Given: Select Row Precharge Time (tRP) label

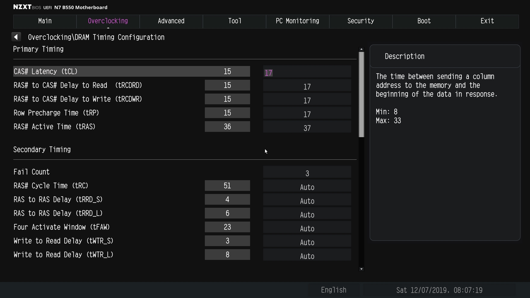Looking at the screenshot, I should click(56, 113).
